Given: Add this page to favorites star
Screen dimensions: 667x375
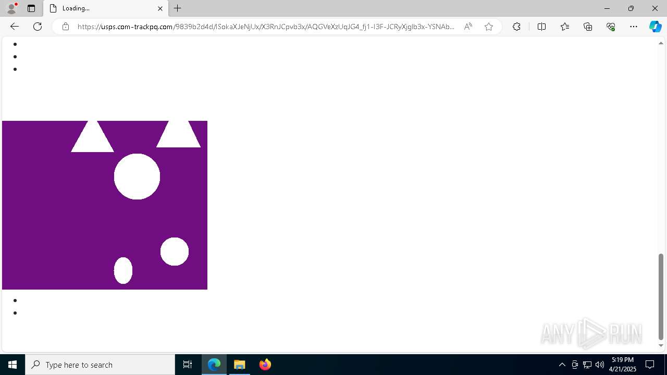Looking at the screenshot, I should (x=489, y=27).
